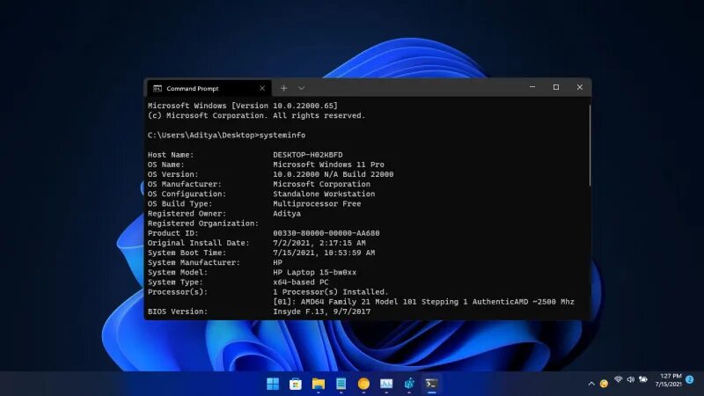
Task: Click 'x64-based PC' system type
Action: click(300, 282)
